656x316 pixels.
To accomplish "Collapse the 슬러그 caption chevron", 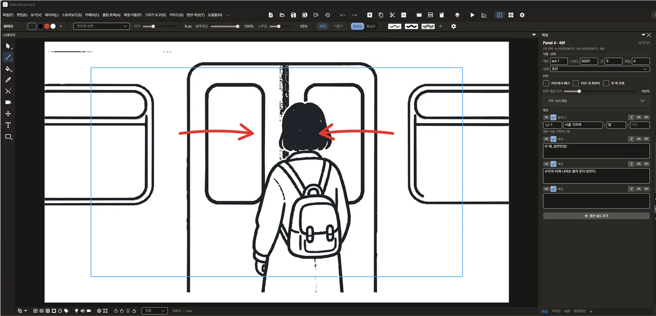I will (546, 117).
